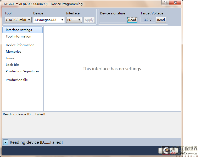Image resolution: width=201 pixels, height=161 pixels.
Task: Open the Device dropdown showing ATxmega64A3
Action: tap(49, 20)
